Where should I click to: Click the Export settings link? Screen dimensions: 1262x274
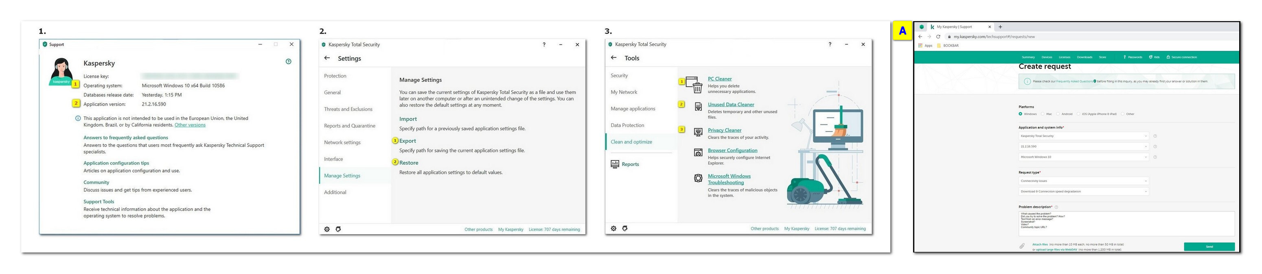pyautogui.click(x=407, y=141)
